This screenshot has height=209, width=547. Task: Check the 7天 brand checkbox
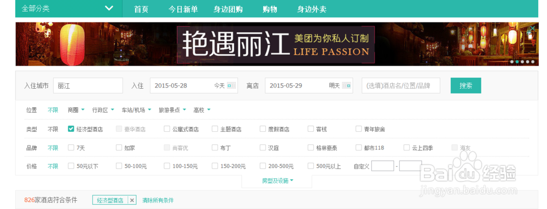click(71, 148)
